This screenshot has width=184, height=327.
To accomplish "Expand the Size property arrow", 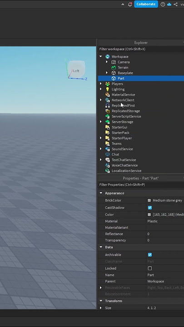I will point(101,308).
